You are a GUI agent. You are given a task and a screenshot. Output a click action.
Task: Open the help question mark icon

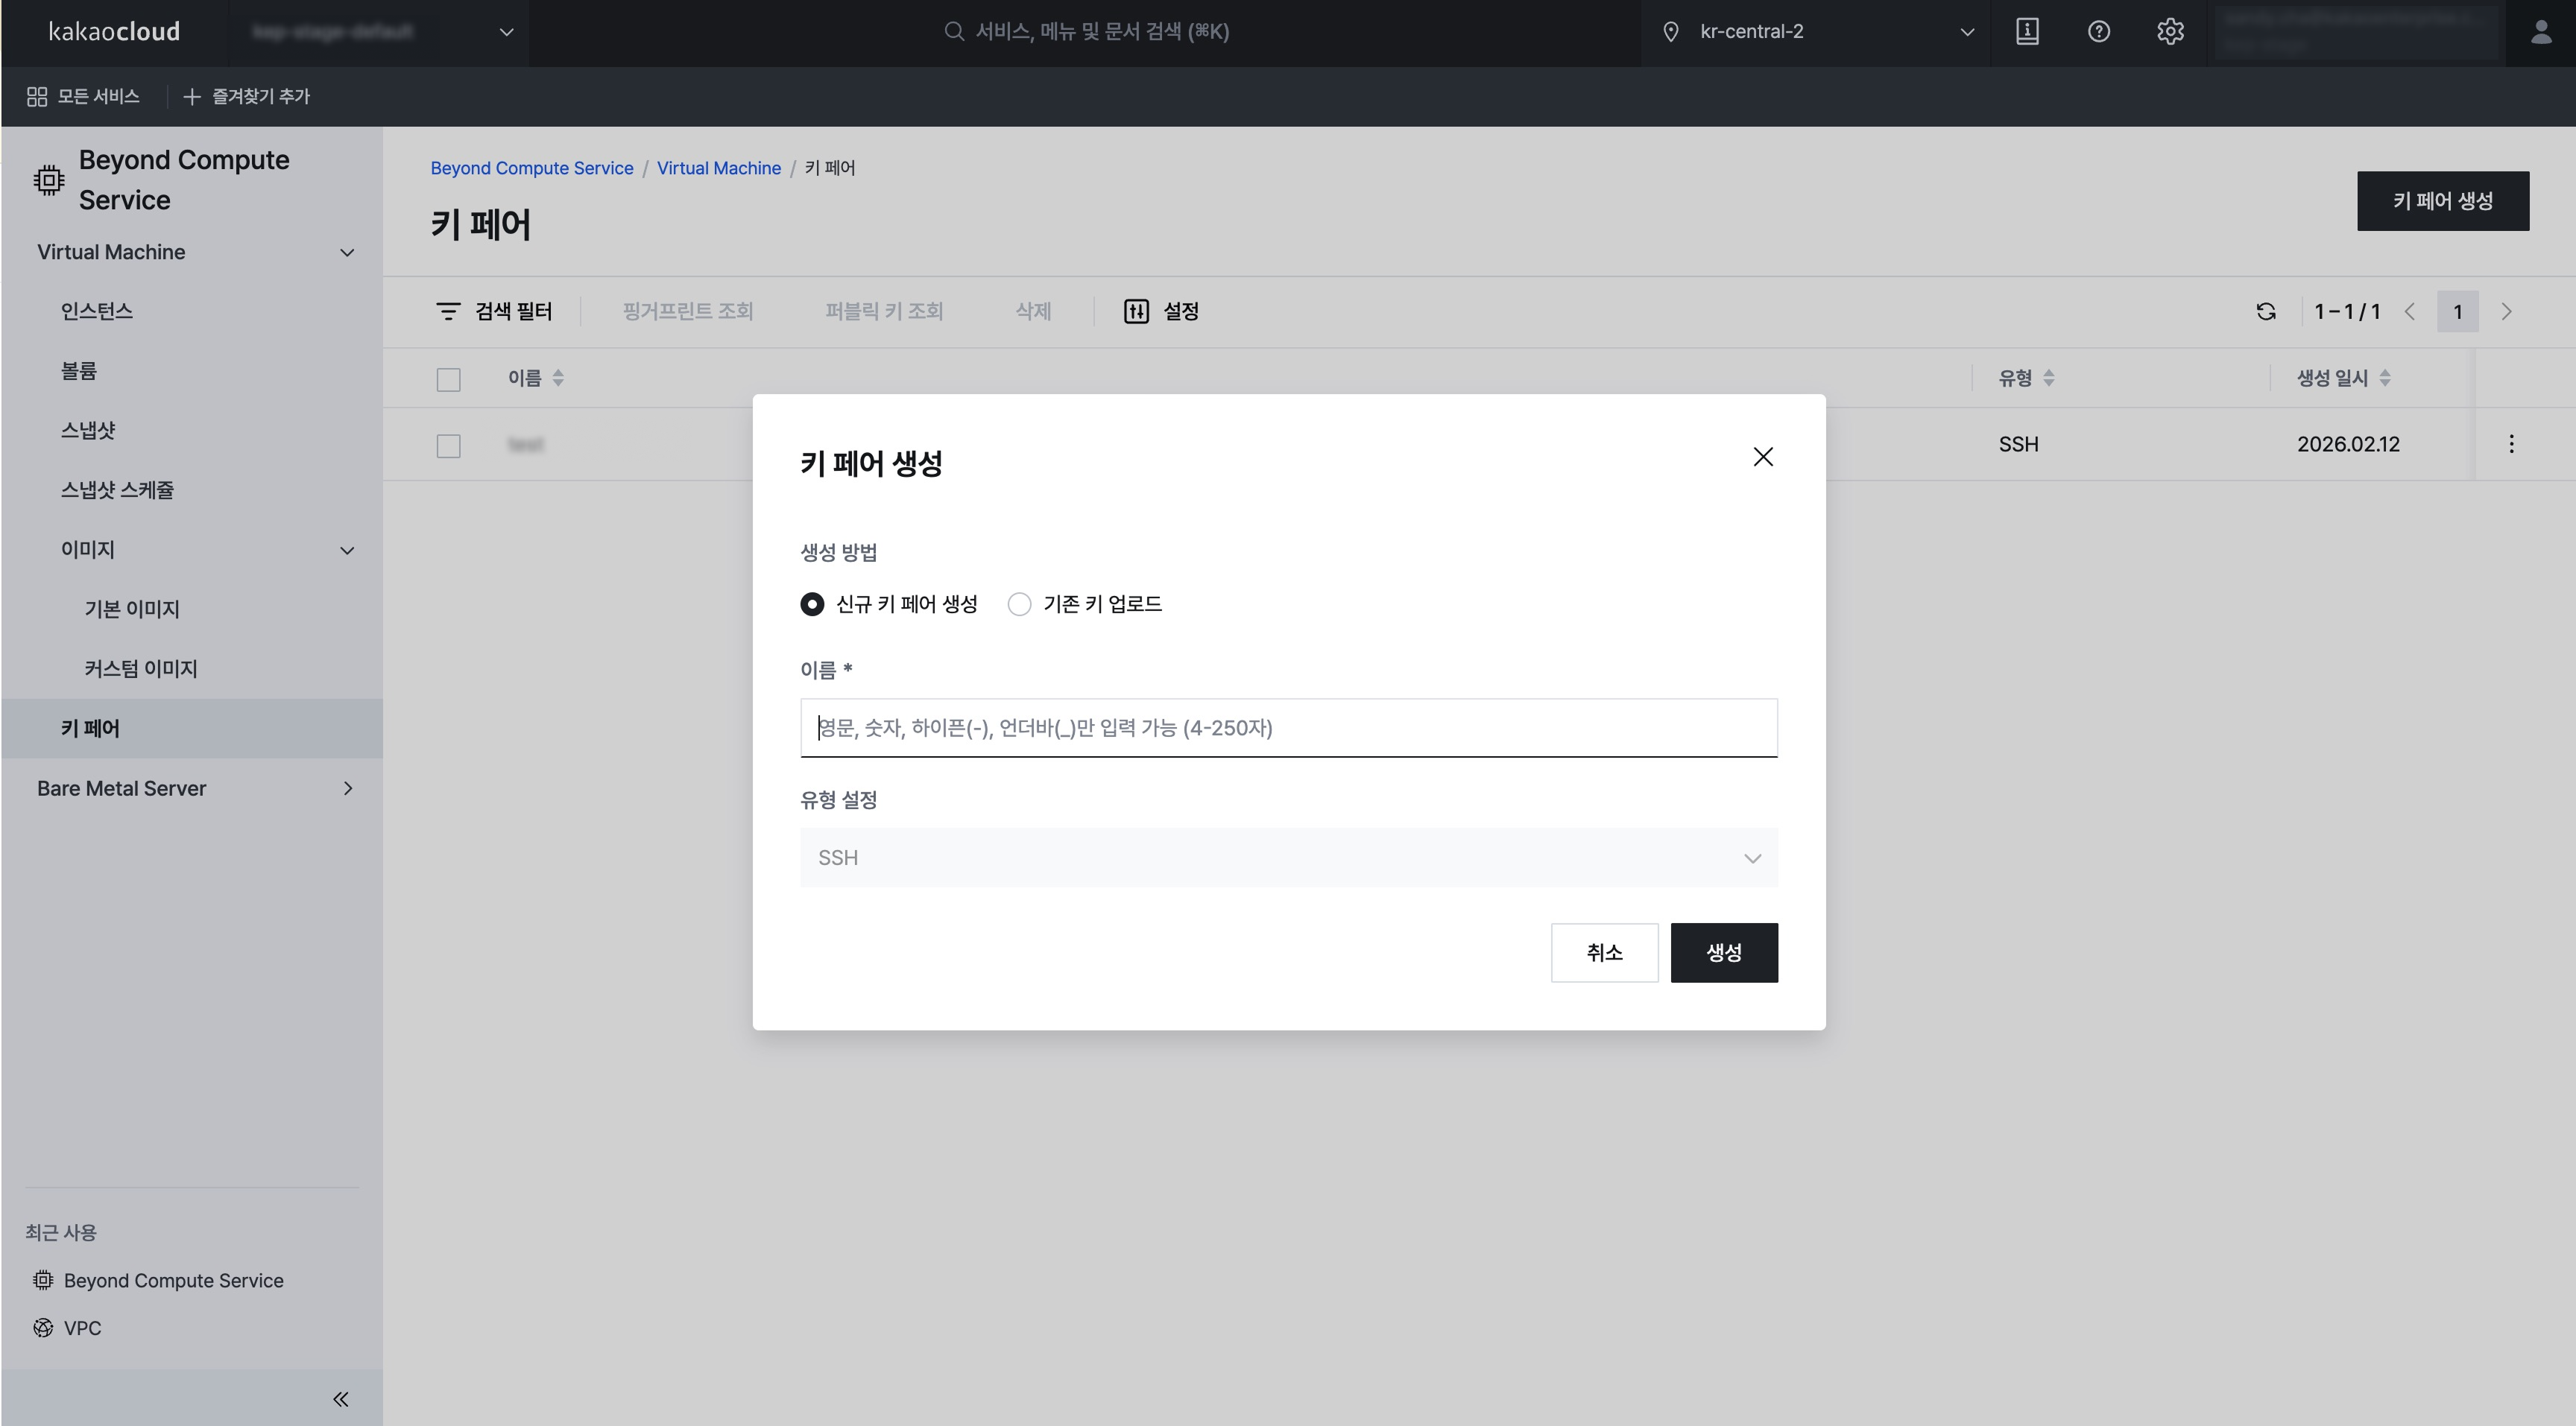2098,31
